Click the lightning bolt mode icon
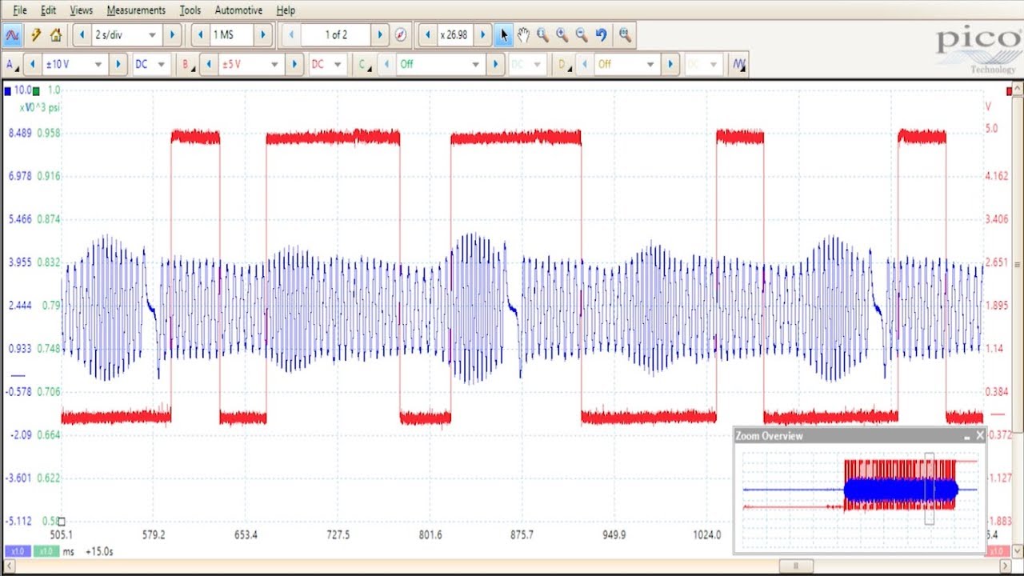Image resolution: width=1024 pixels, height=576 pixels. pos(36,35)
